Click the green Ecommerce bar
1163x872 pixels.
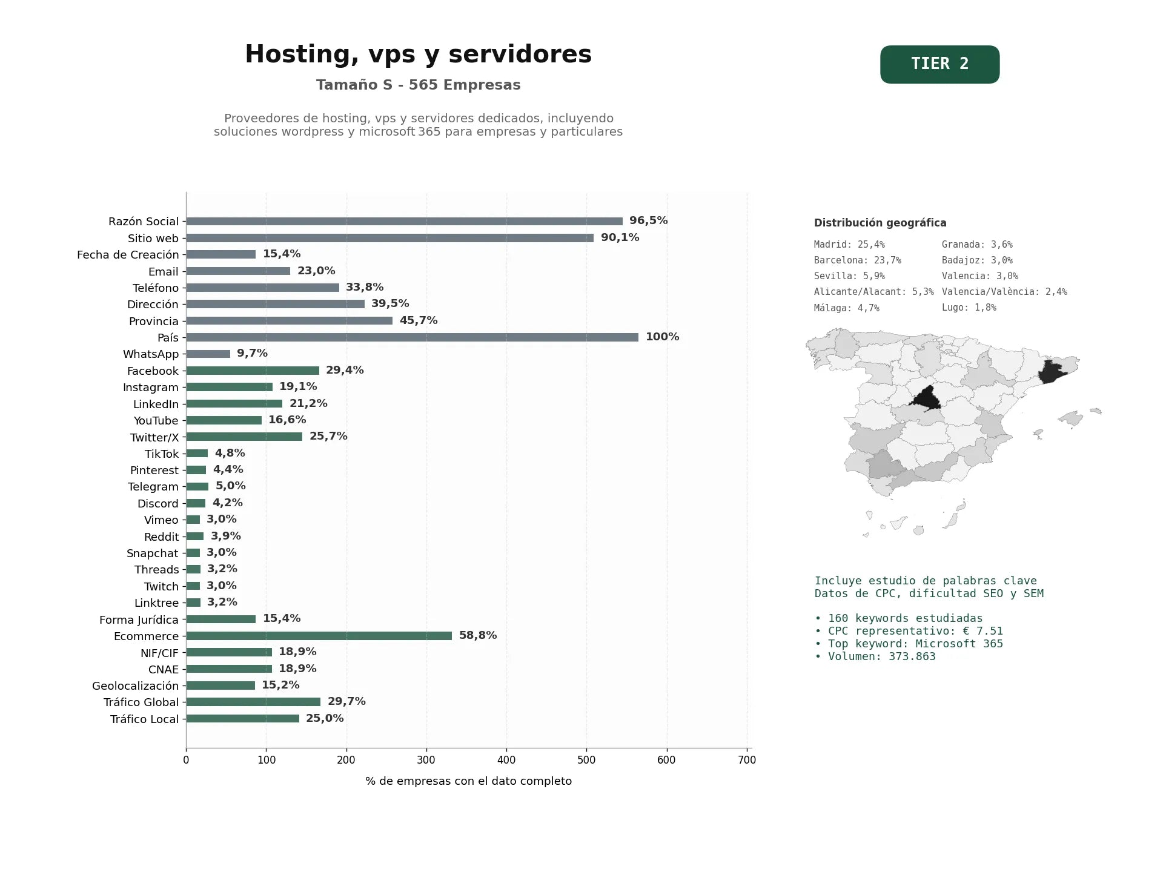[319, 636]
